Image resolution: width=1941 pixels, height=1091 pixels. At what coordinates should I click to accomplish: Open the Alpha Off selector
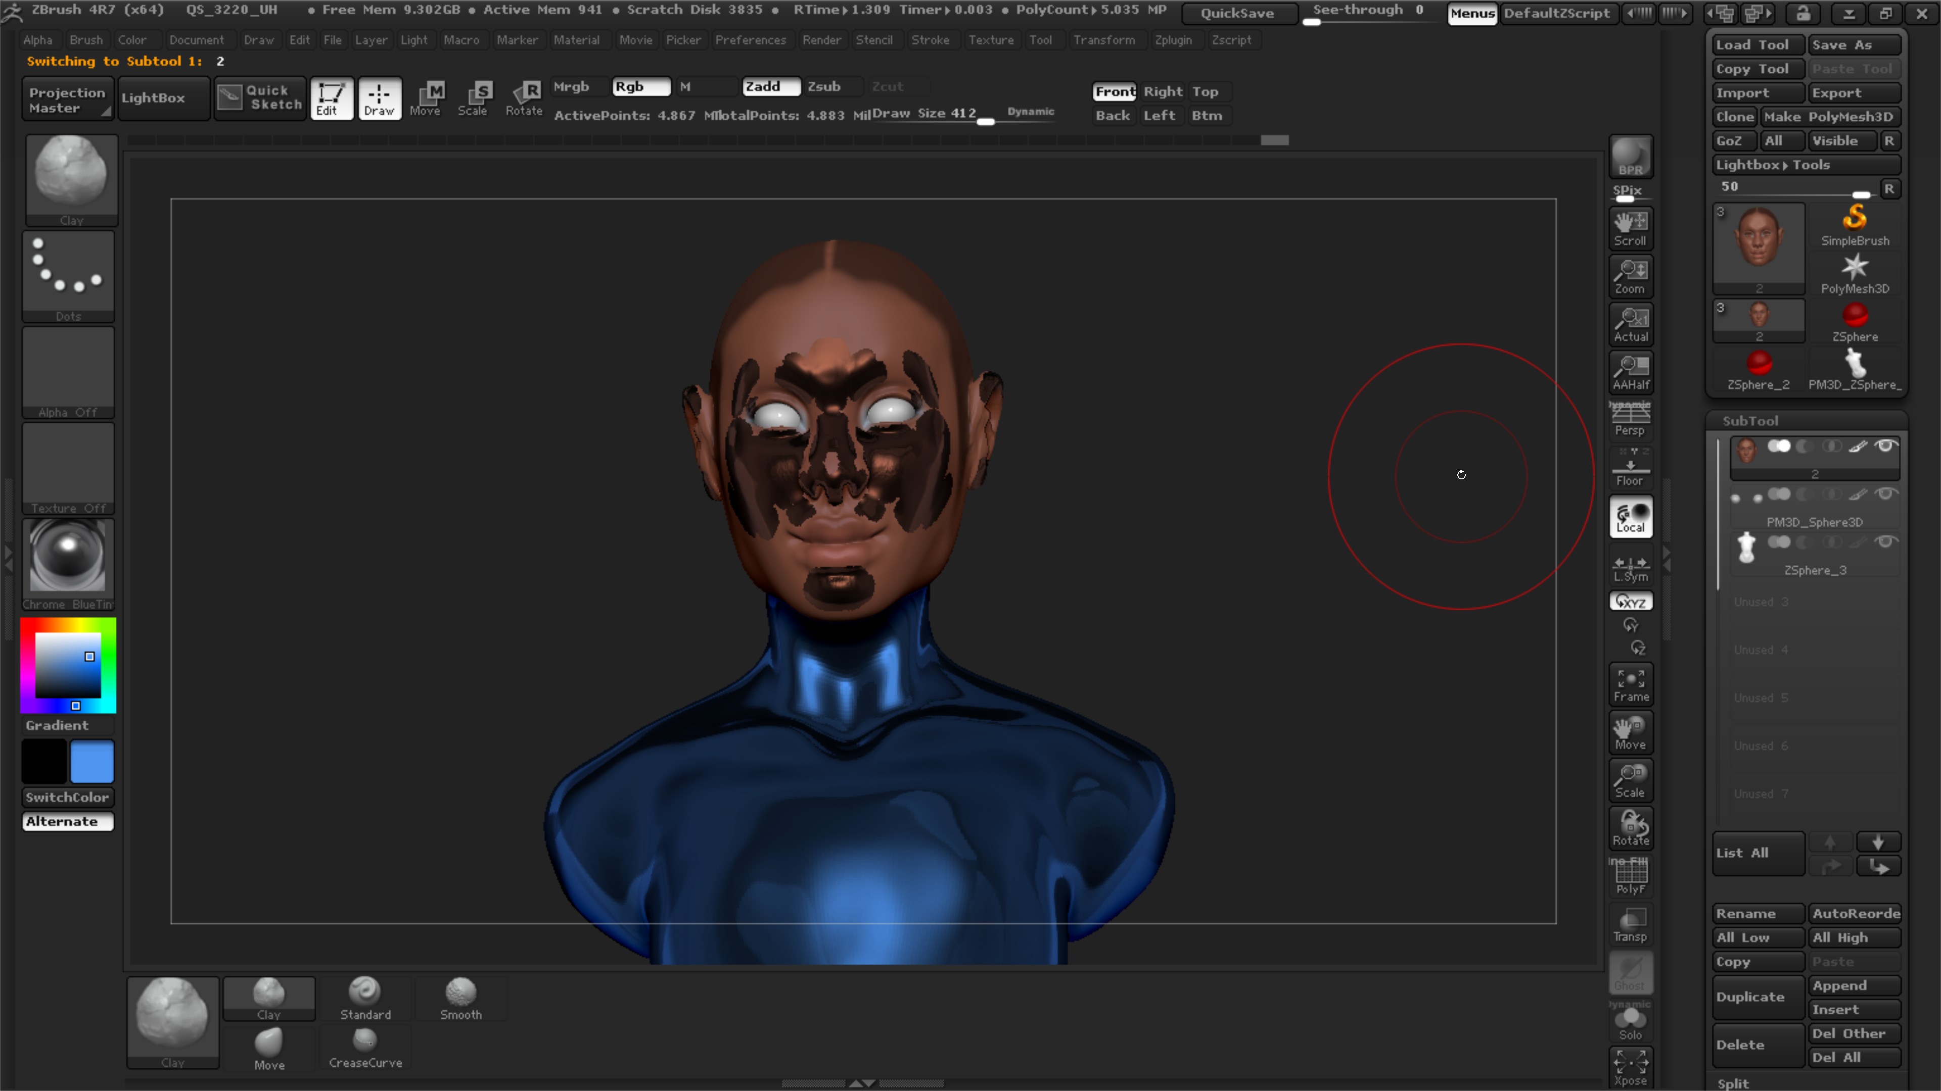click(x=69, y=373)
